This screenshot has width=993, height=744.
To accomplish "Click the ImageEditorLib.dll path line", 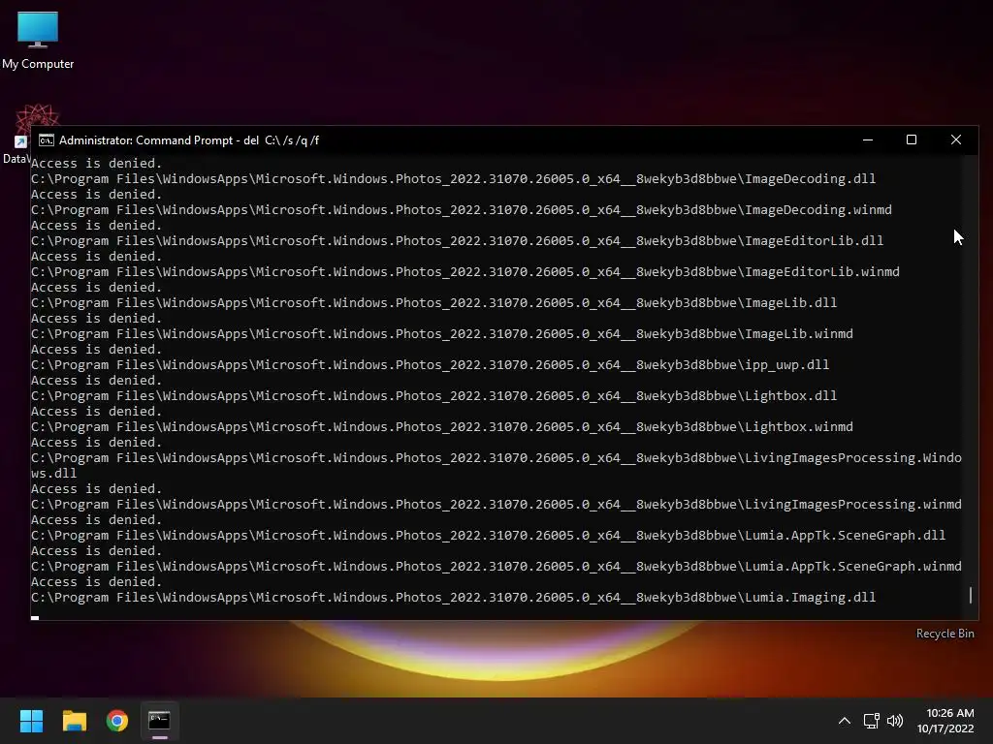I will coord(458,241).
